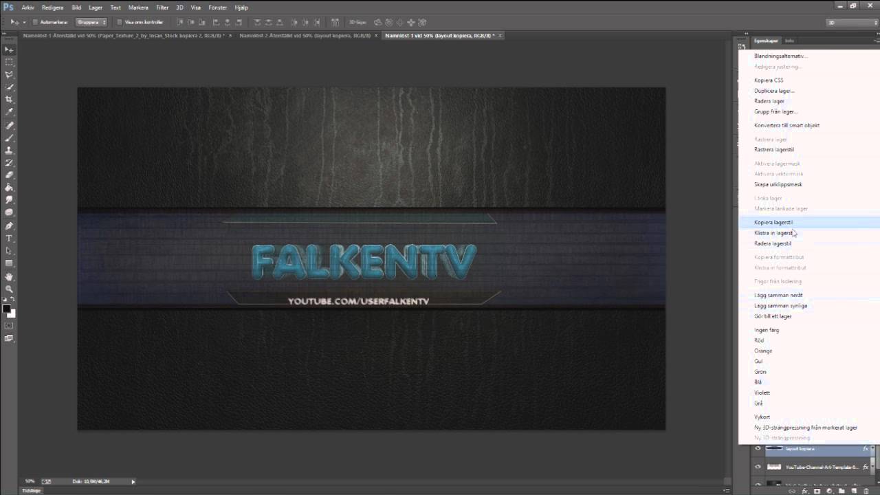Viewport: 880px width, 495px height.
Task: Select the Move tool in the toolbox
Action: tap(9, 49)
